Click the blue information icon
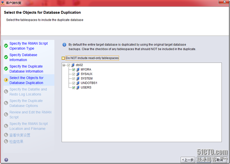This screenshot has height=164, width=230. [x=64, y=45]
